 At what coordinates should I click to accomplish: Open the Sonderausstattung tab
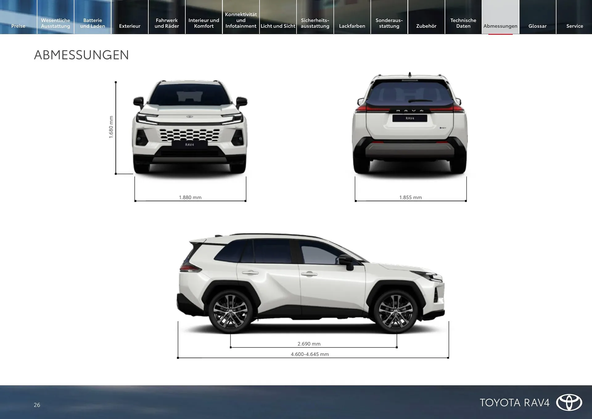[x=389, y=23]
